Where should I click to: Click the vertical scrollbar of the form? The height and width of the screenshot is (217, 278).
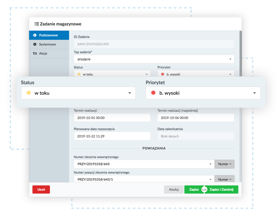pos(241,54)
